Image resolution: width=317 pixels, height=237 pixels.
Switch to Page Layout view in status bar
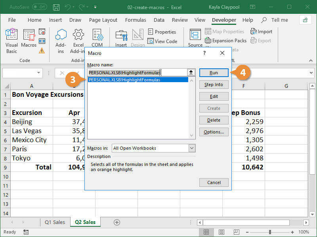[222, 232]
